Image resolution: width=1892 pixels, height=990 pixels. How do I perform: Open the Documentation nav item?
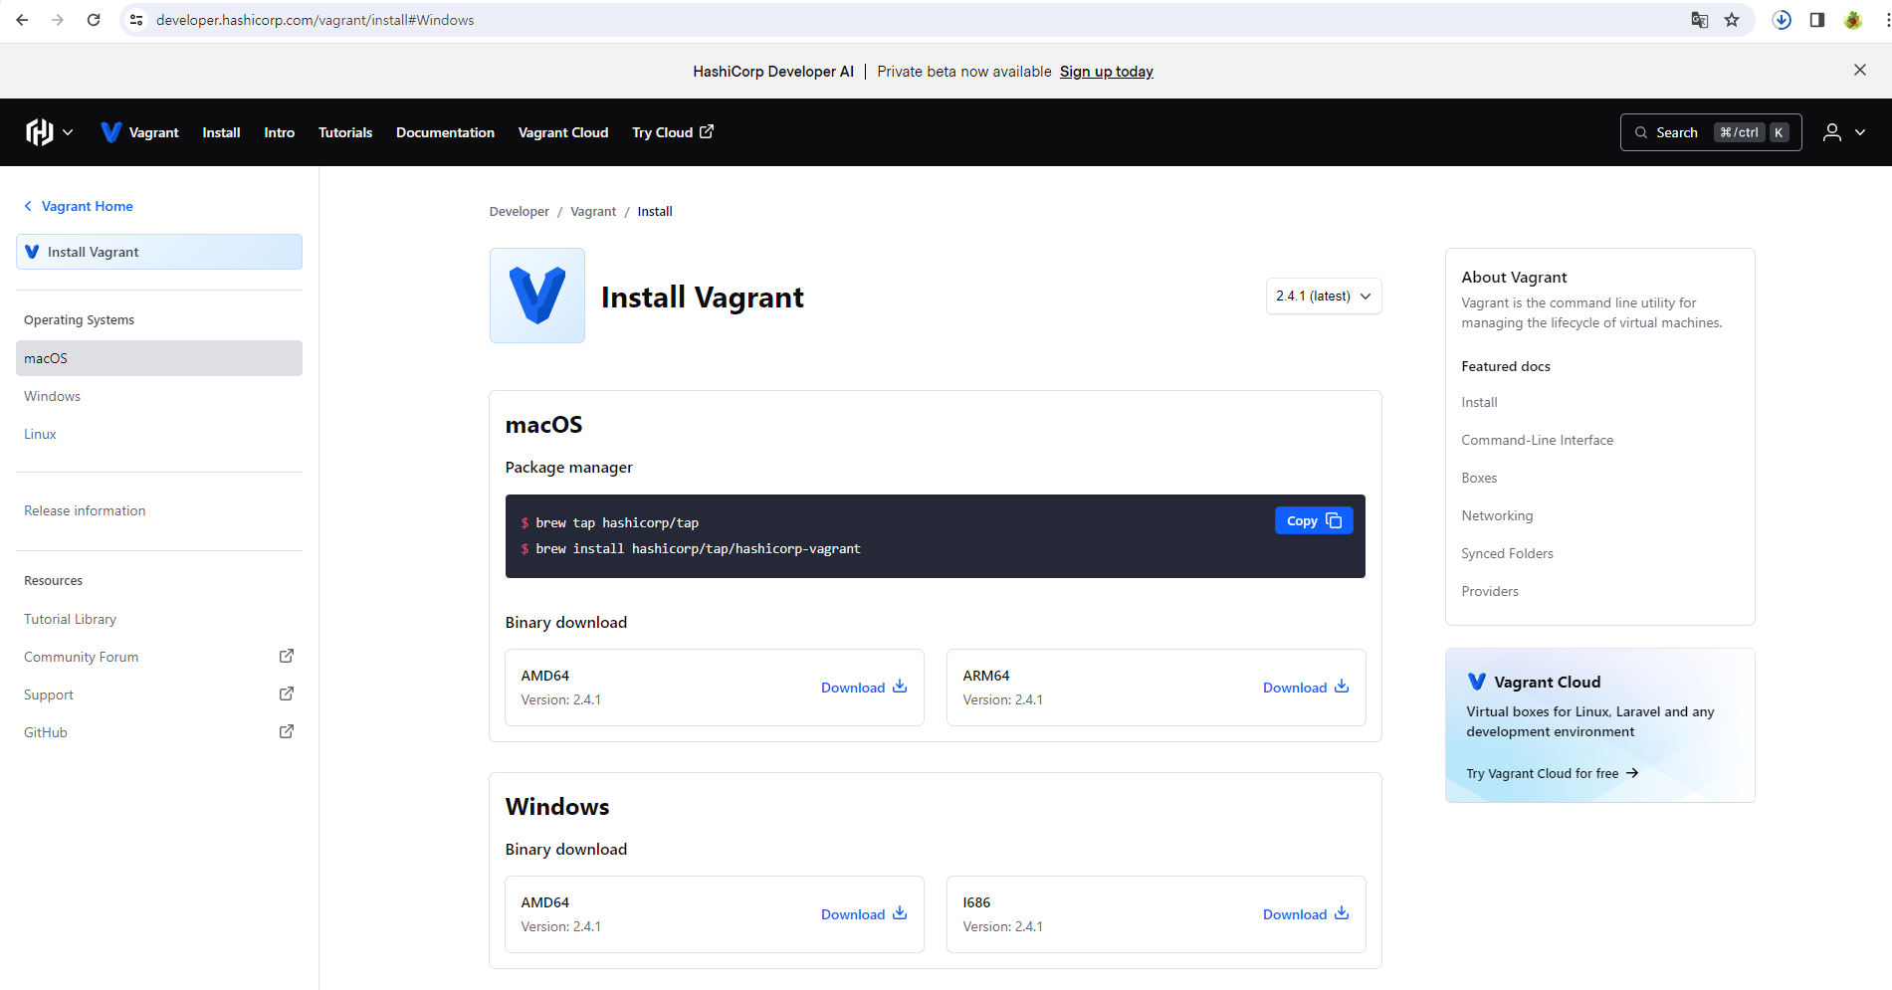point(445,132)
